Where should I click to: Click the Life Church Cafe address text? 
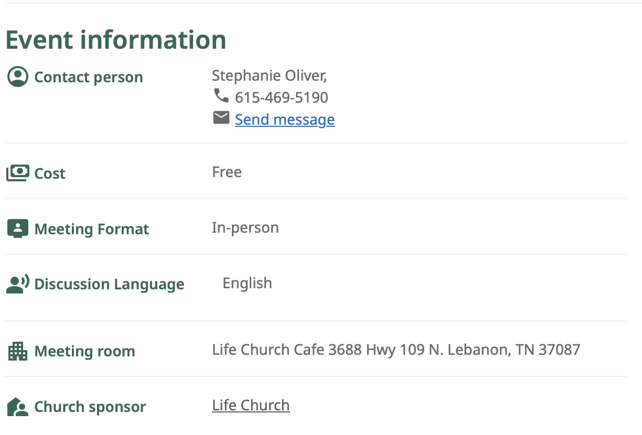tap(396, 350)
